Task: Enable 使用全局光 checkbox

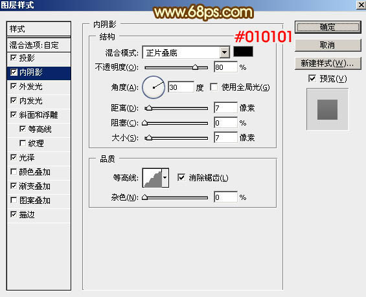Action: coord(214,87)
